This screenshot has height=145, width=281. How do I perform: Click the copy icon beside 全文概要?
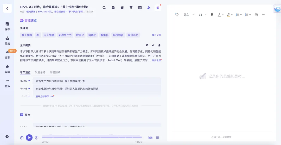click(x=159, y=45)
